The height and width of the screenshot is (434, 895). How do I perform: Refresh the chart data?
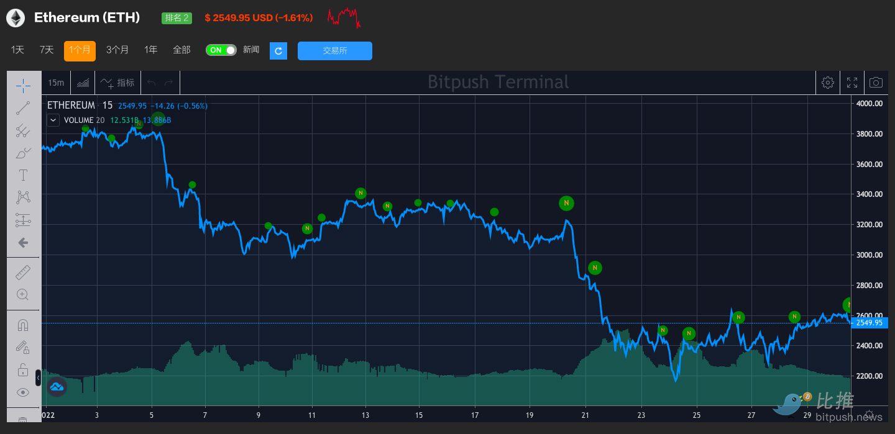(278, 51)
